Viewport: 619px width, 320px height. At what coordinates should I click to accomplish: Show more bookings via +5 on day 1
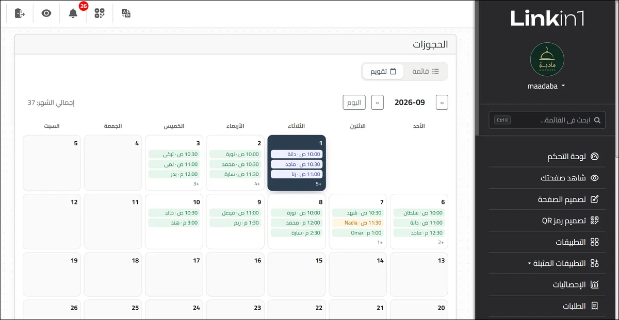319,184
